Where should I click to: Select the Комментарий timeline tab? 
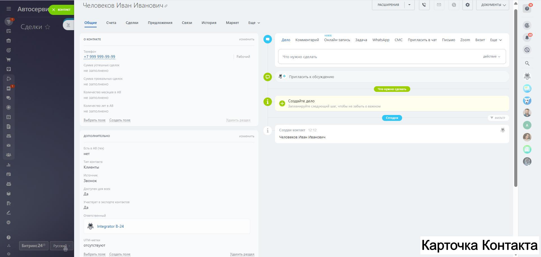307,40
